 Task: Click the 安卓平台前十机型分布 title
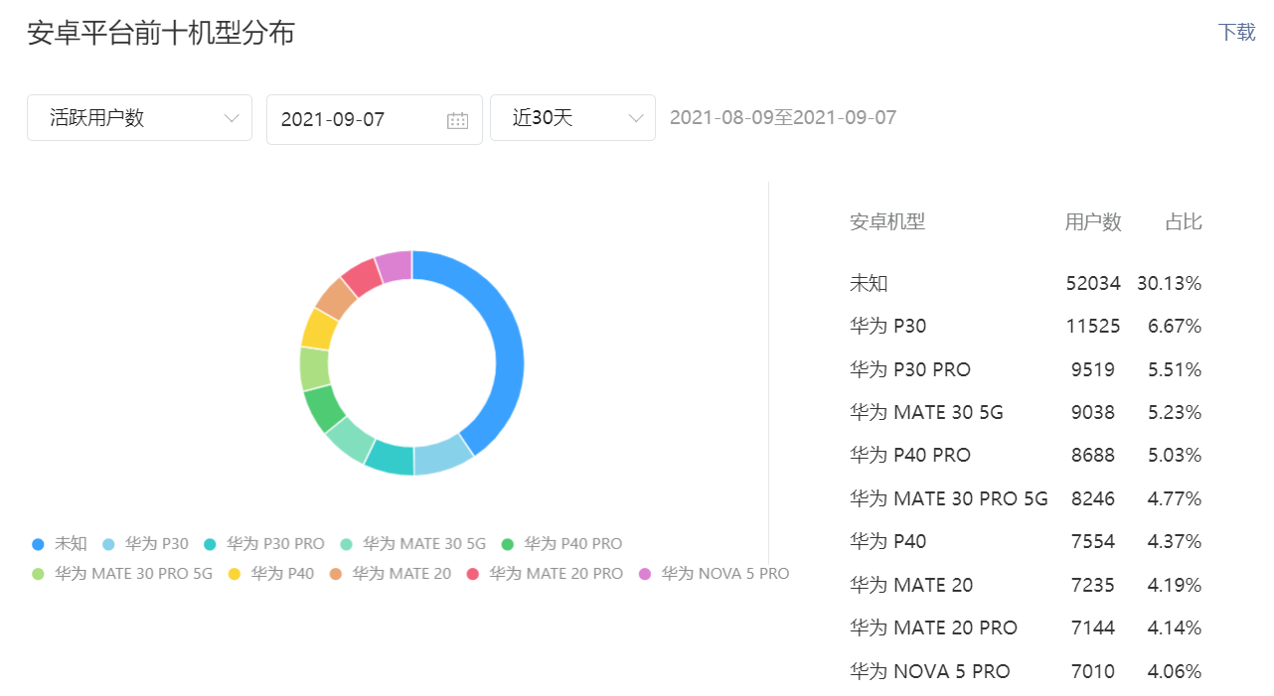[x=161, y=33]
